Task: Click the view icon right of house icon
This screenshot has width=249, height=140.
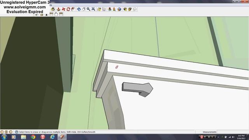Action: tap(61, 14)
